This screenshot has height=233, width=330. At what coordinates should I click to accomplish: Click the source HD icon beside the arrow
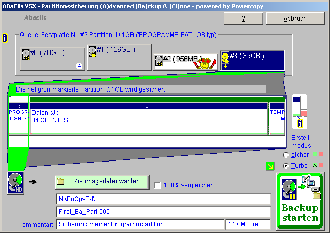[14, 183]
